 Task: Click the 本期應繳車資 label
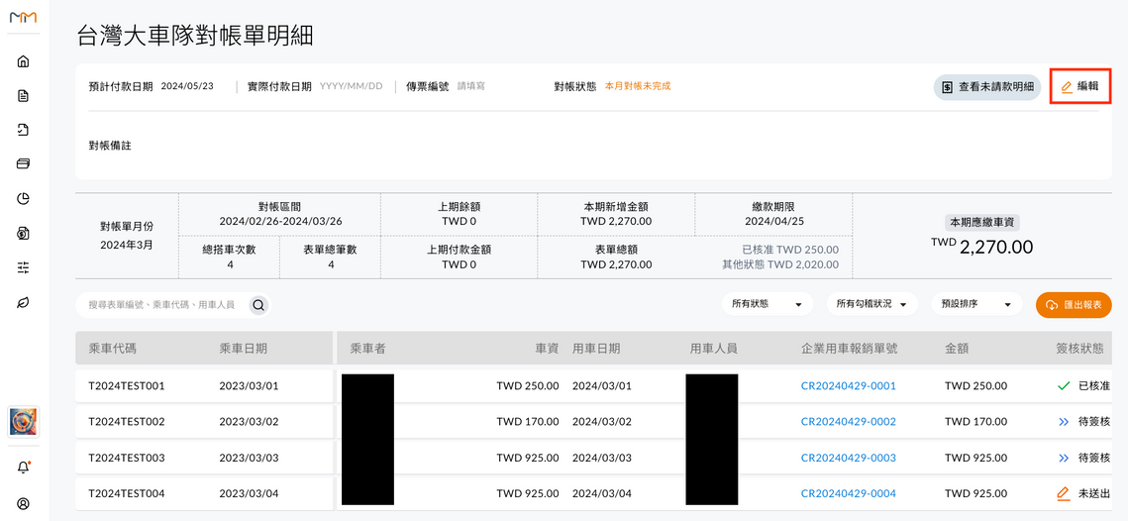pos(982,222)
